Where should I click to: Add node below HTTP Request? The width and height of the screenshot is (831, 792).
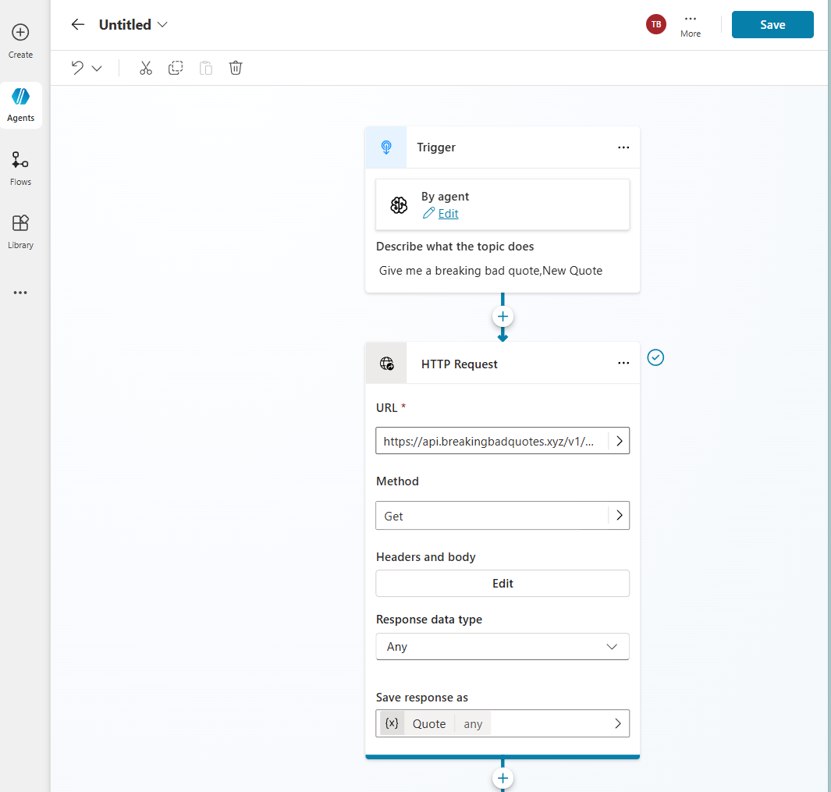[x=503, y=778]
